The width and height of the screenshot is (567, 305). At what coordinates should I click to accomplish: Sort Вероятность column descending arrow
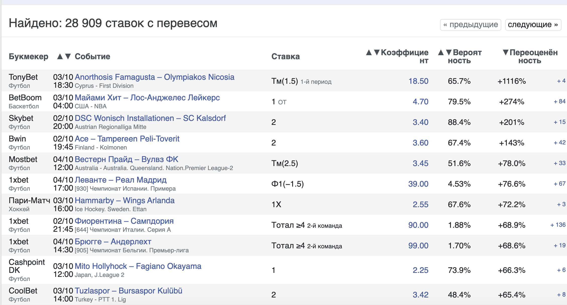[x=449, y=52]
